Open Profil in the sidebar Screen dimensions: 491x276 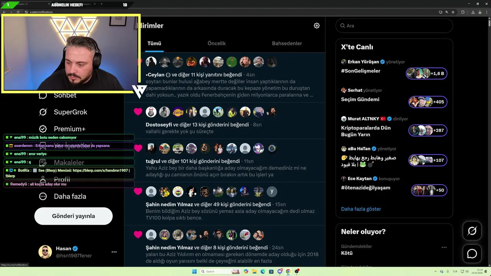(54, 179)
